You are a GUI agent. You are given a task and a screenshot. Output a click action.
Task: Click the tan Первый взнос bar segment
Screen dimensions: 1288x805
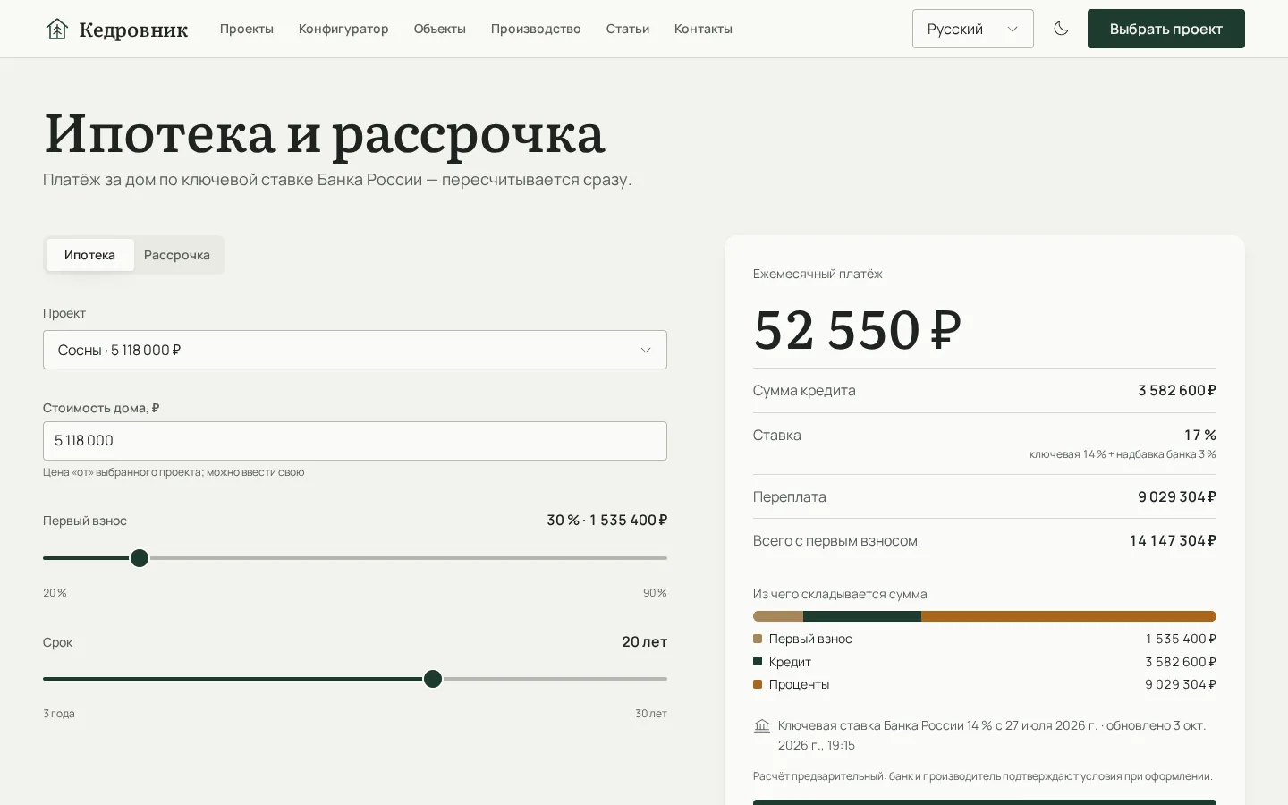778,616
